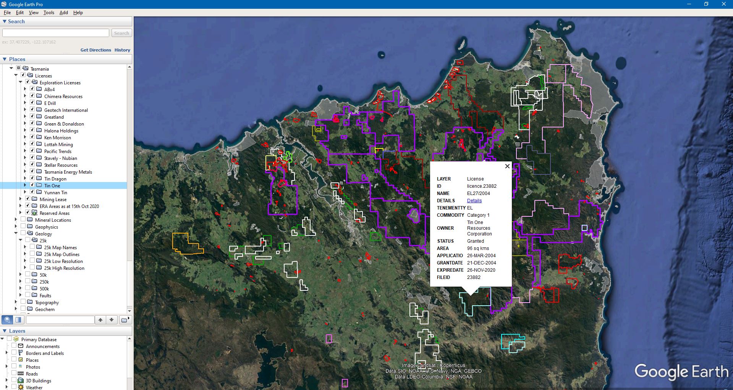The image size is (733, 390).
Task: Collapse the Places panel
Action: (x=5, y=59)
